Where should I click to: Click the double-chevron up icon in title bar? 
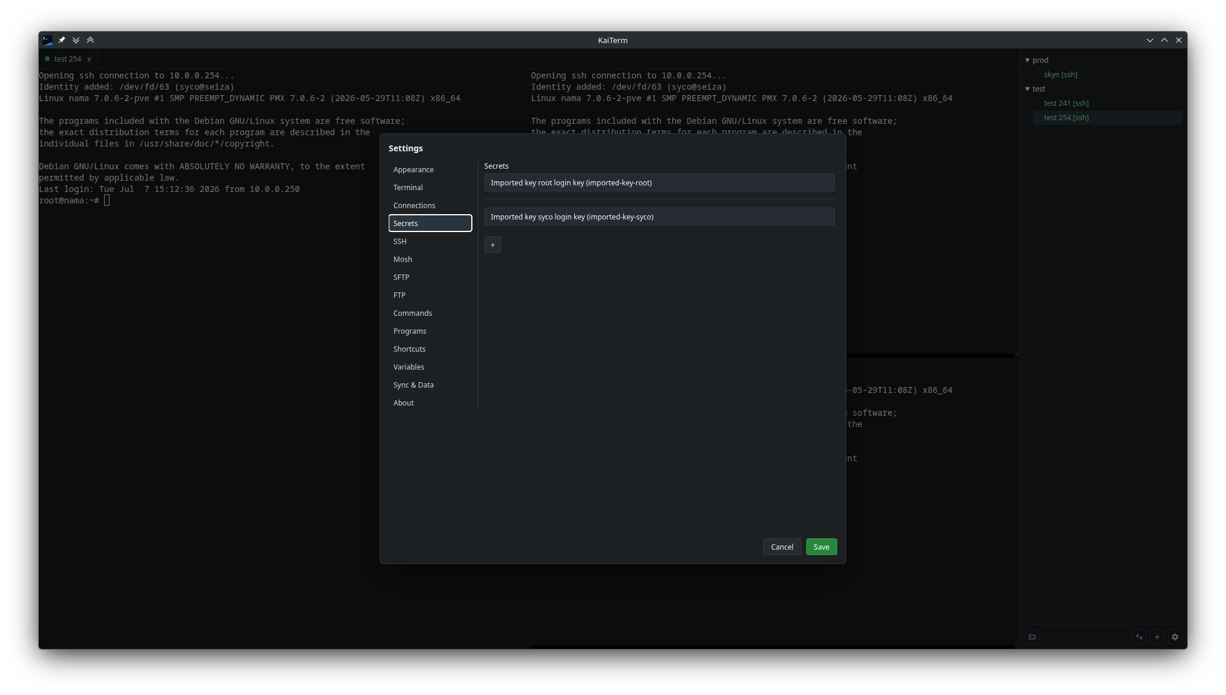pyautogui.click(x=90, y=40)
